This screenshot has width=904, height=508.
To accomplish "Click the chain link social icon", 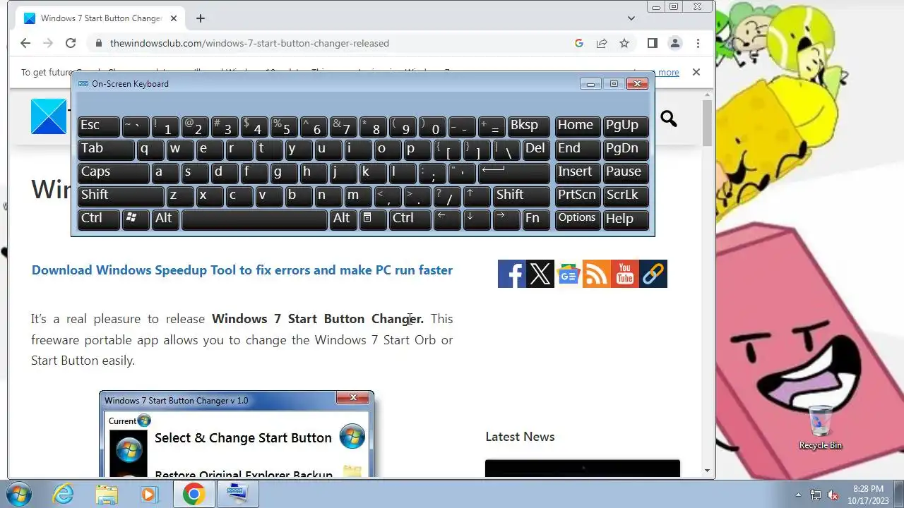I will coord(653,274).
